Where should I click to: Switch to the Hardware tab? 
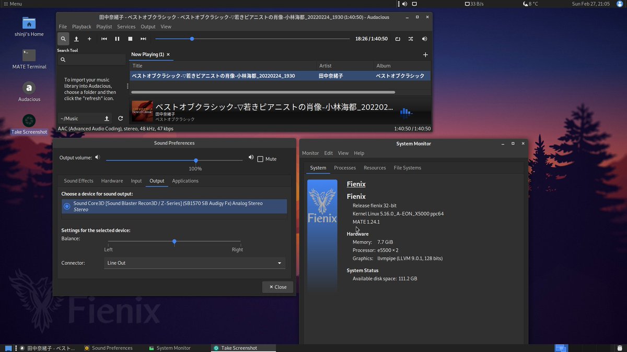pos(112,181)
